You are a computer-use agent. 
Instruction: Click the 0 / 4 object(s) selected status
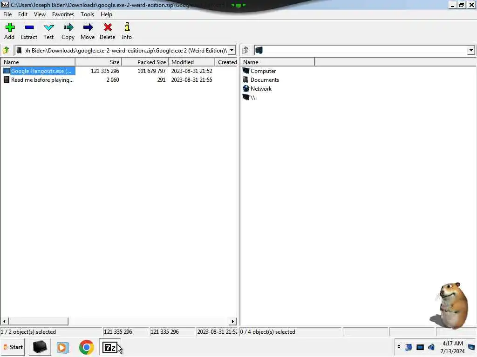tap(268, 332)
